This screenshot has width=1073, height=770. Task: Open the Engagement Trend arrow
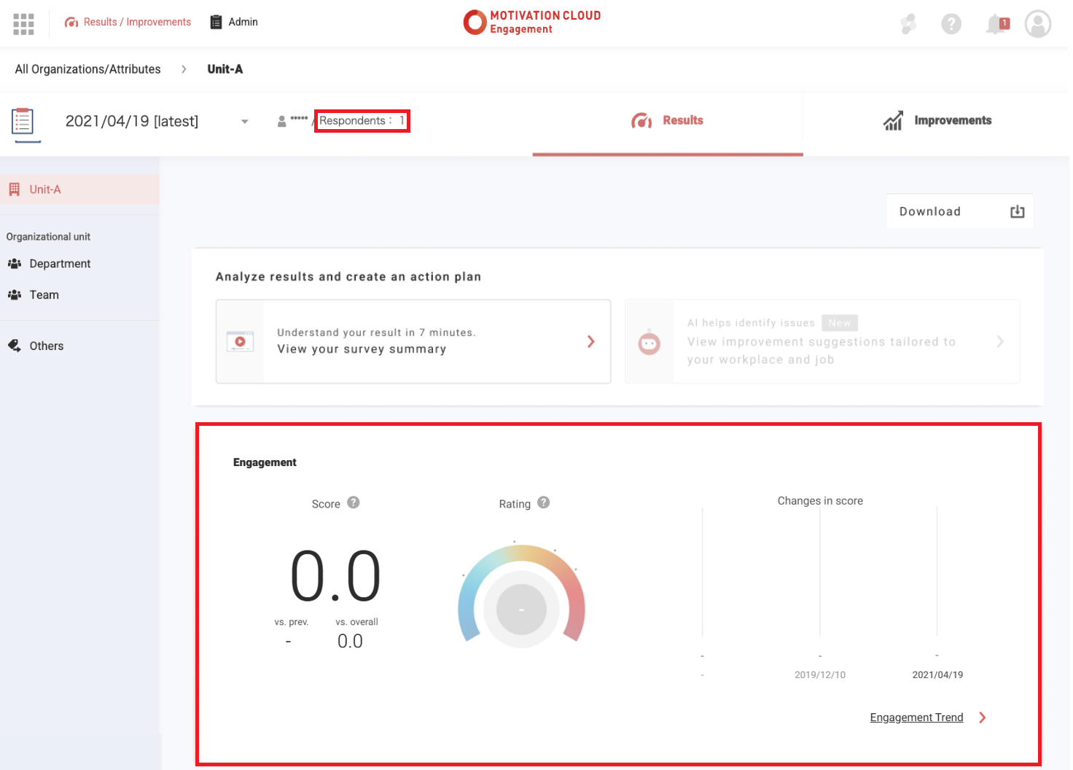click(983, 717)
